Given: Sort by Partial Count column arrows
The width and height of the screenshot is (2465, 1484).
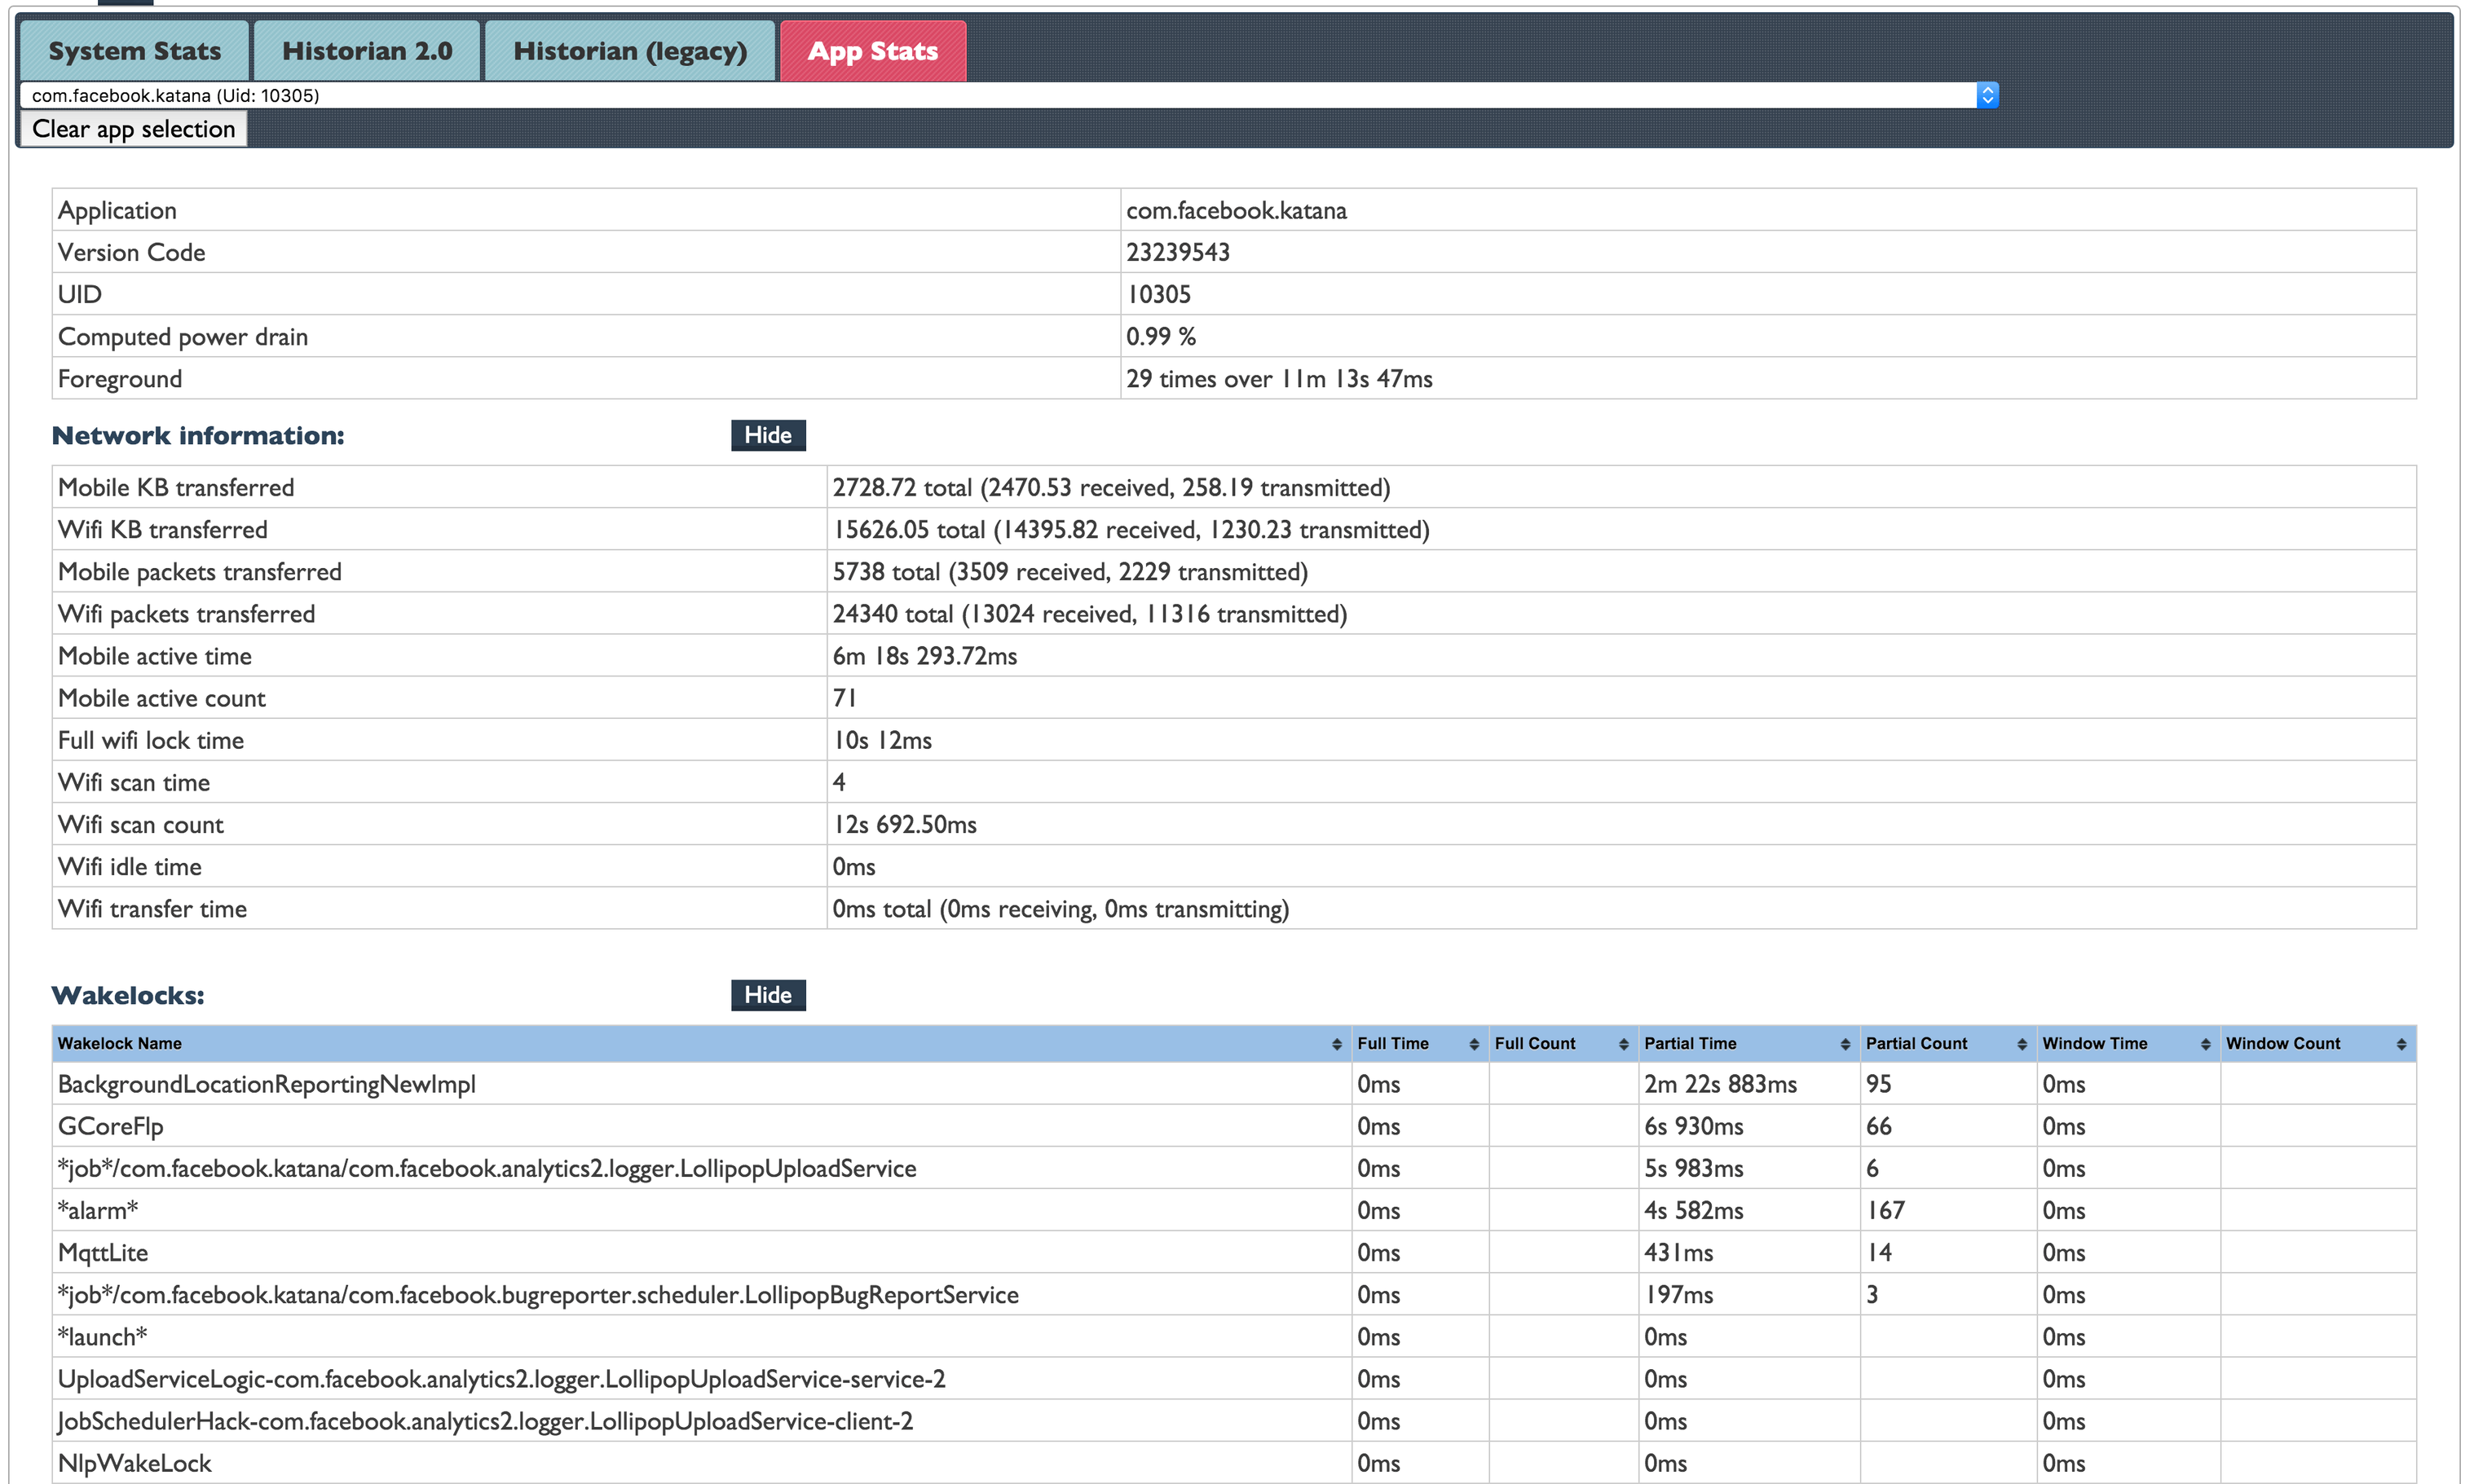Looking at the screenshot, I should point(2021,1044).
